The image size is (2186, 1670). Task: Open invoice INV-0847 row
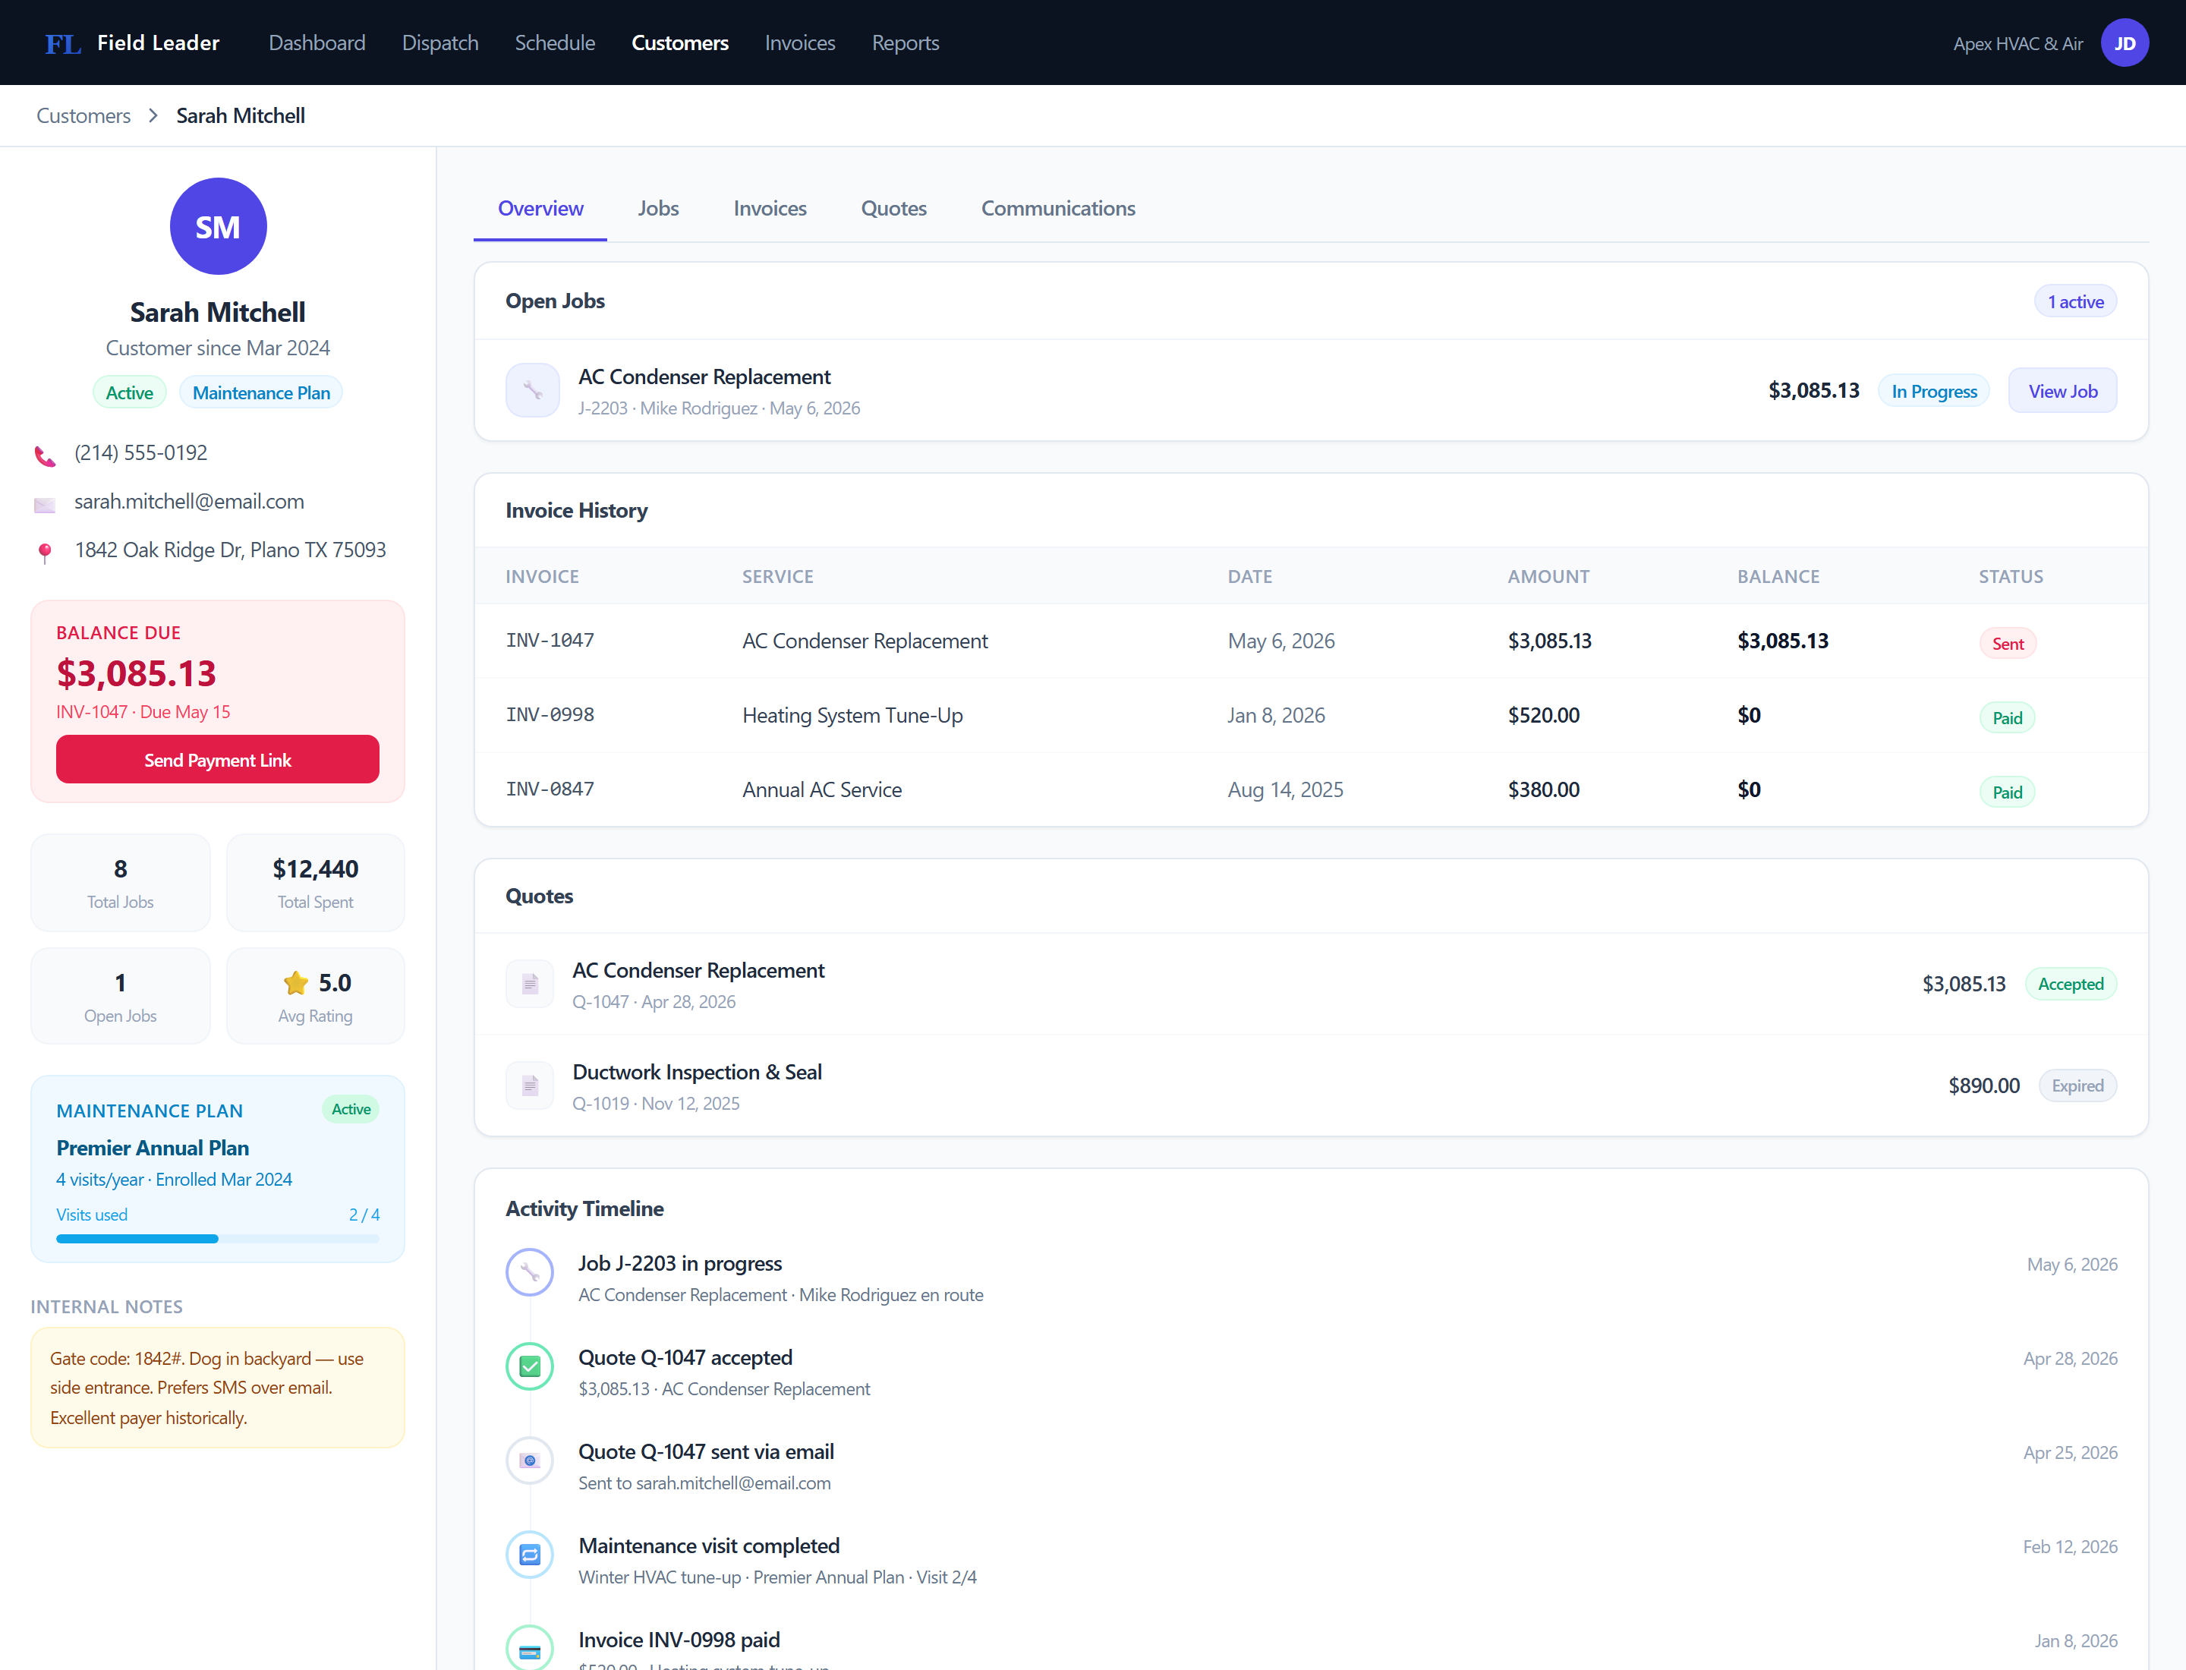1311,790
